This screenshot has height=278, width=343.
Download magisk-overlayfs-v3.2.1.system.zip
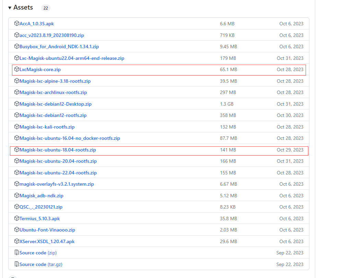coord(57,184)
